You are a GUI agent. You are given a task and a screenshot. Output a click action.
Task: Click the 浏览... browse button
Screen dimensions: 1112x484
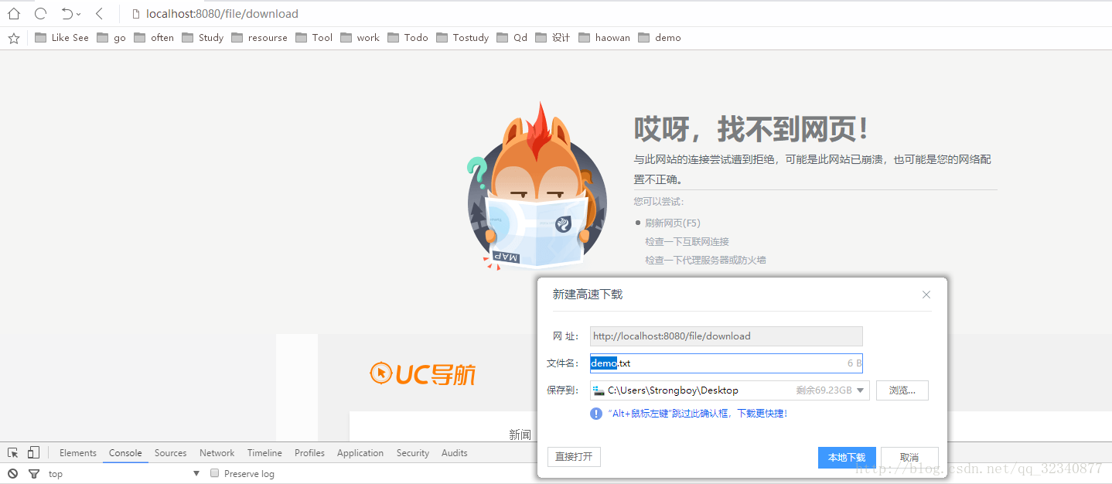(902, 390)
